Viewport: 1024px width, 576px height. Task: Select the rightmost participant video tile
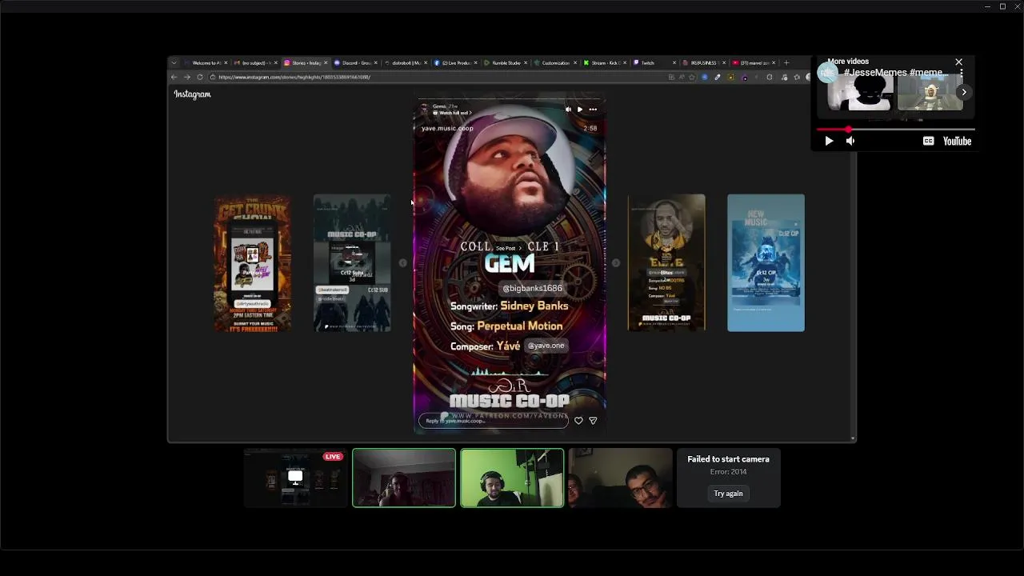point(620,478)
